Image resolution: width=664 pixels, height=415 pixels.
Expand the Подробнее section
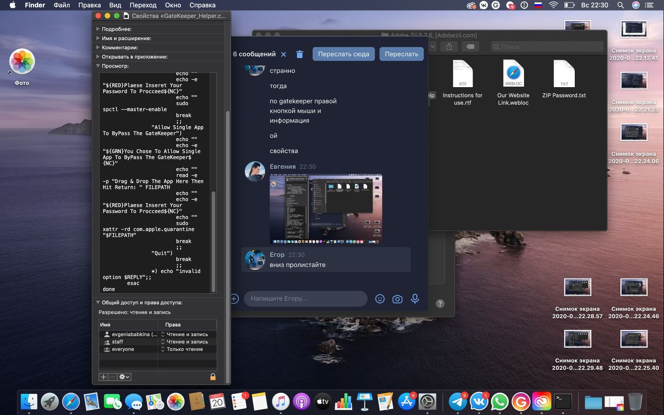(98, 29)
